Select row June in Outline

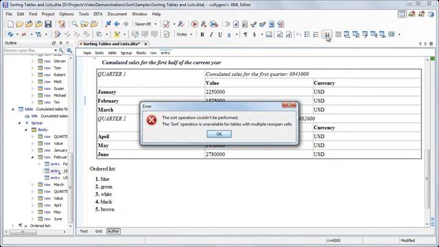tap(50, 219)
